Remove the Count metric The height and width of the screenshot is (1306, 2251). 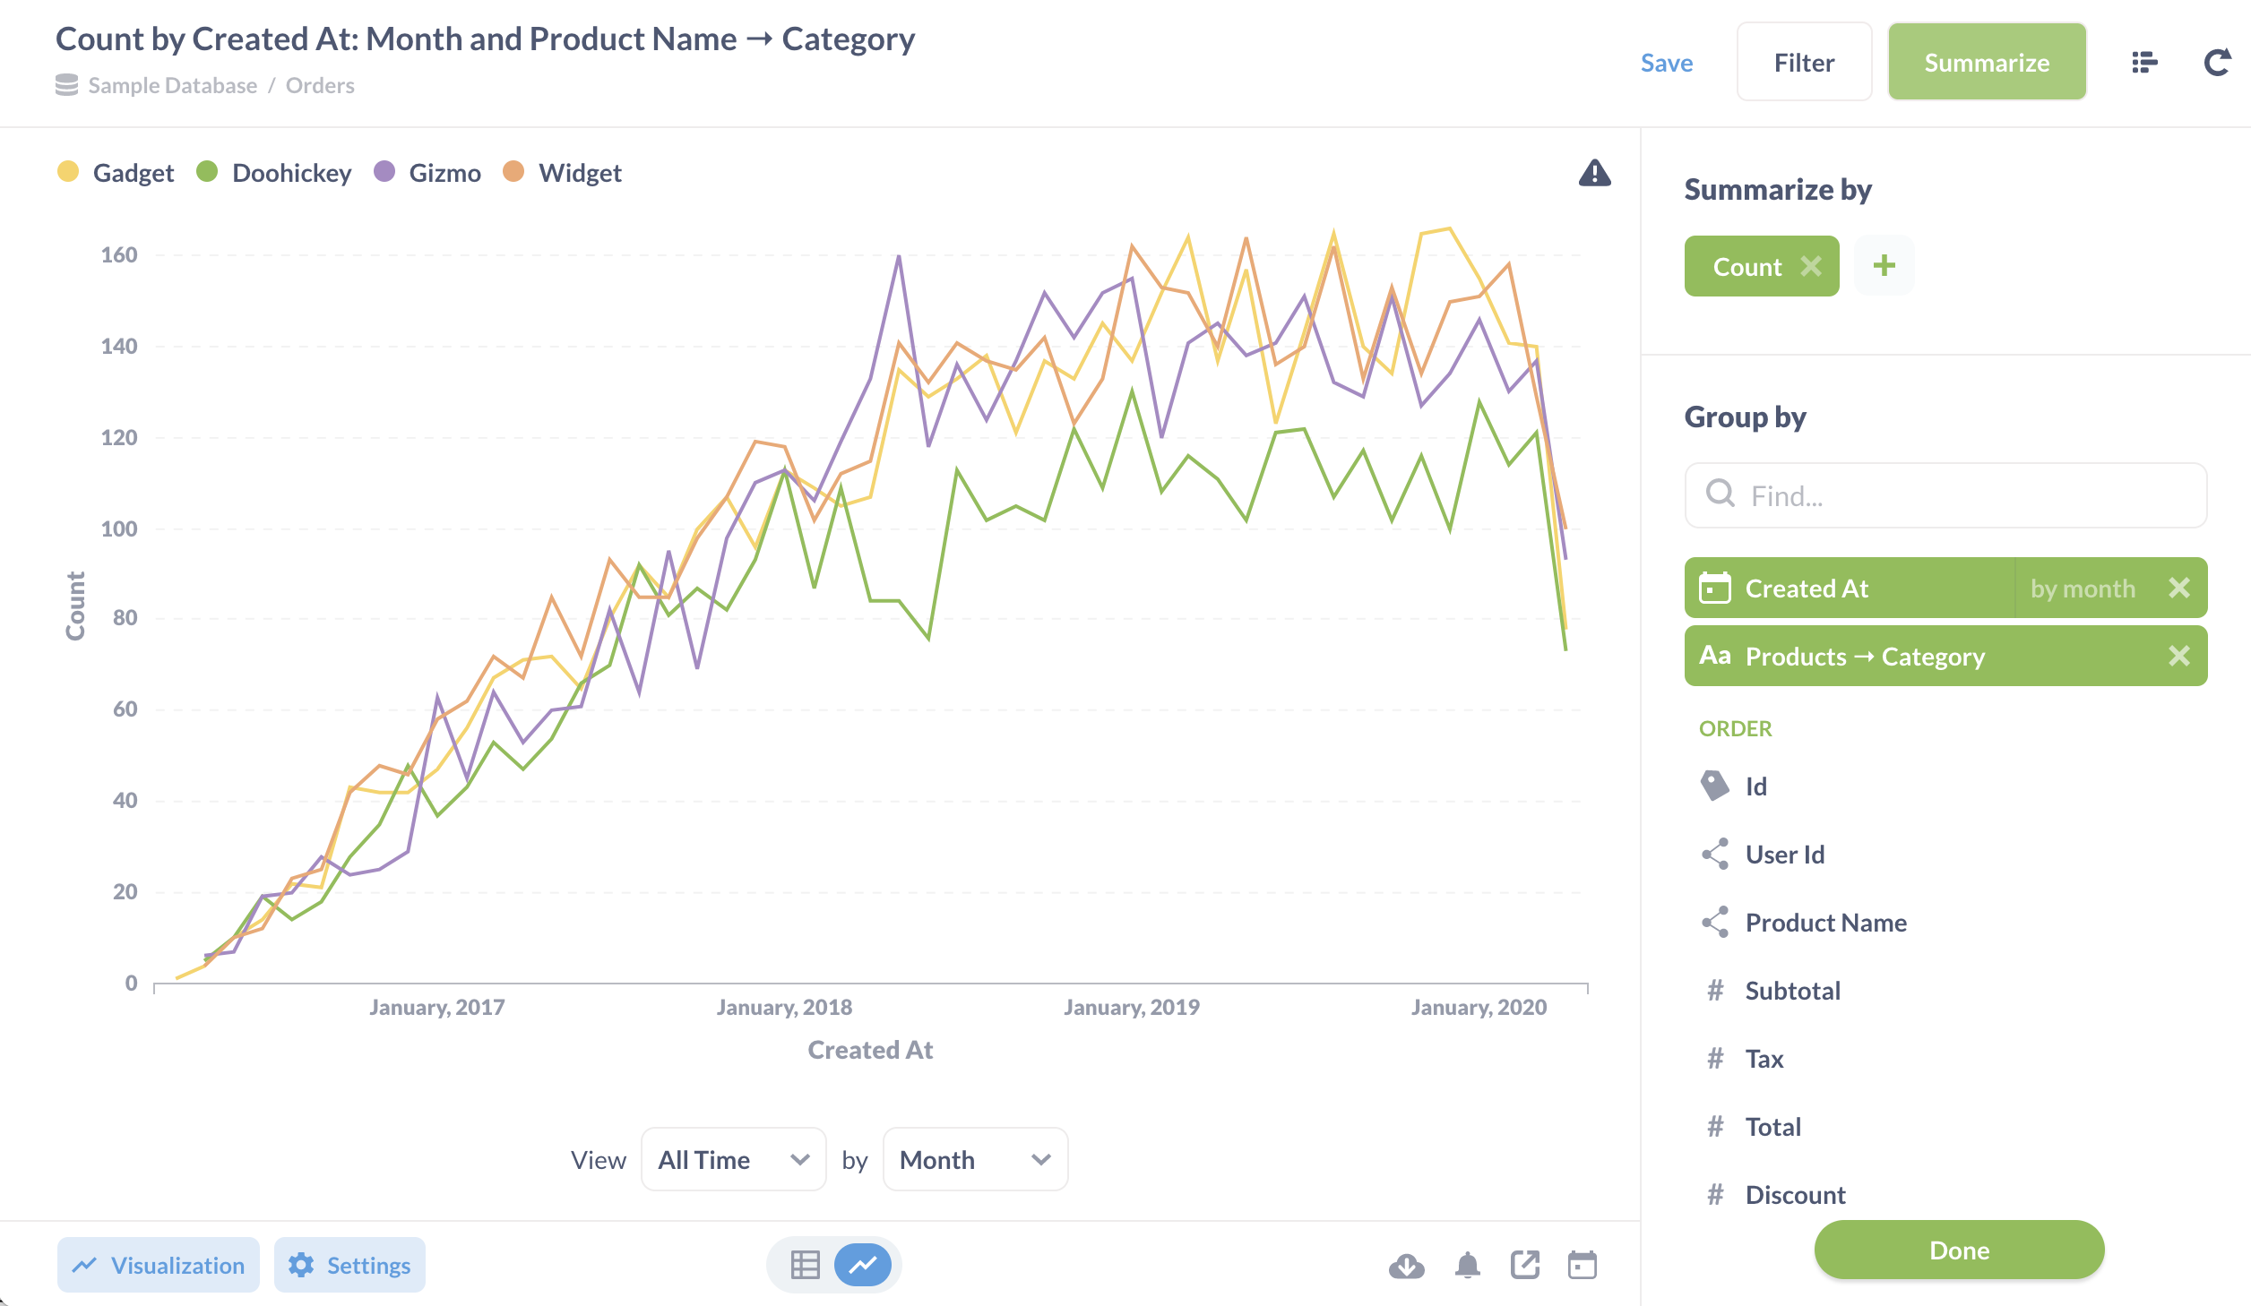1811,266
